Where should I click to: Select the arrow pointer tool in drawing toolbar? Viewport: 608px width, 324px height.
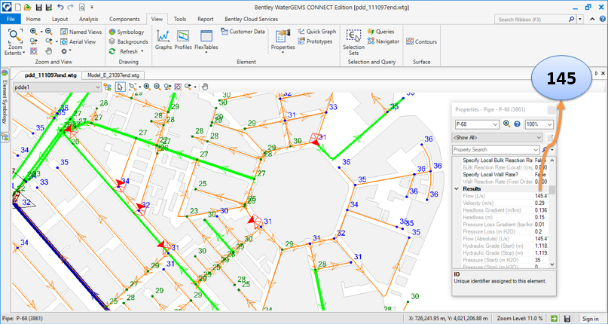(121, 87)
